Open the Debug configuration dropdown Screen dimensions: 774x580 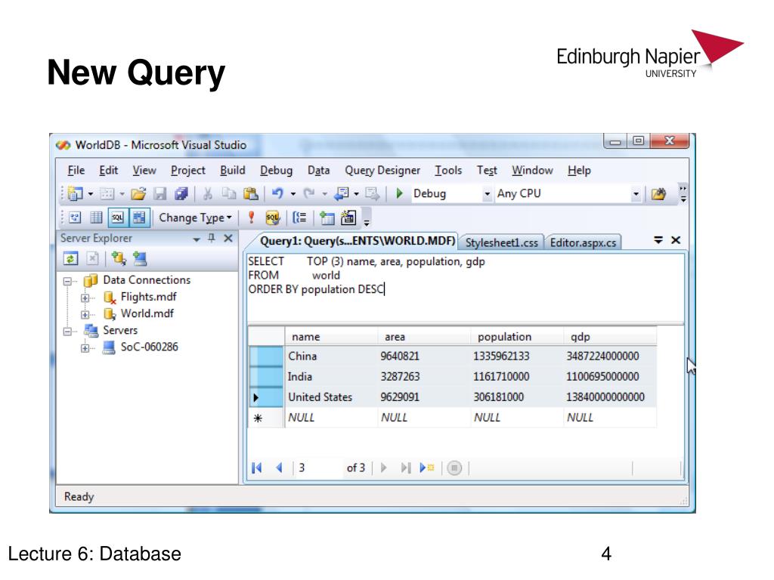click(x=487, y=194)
